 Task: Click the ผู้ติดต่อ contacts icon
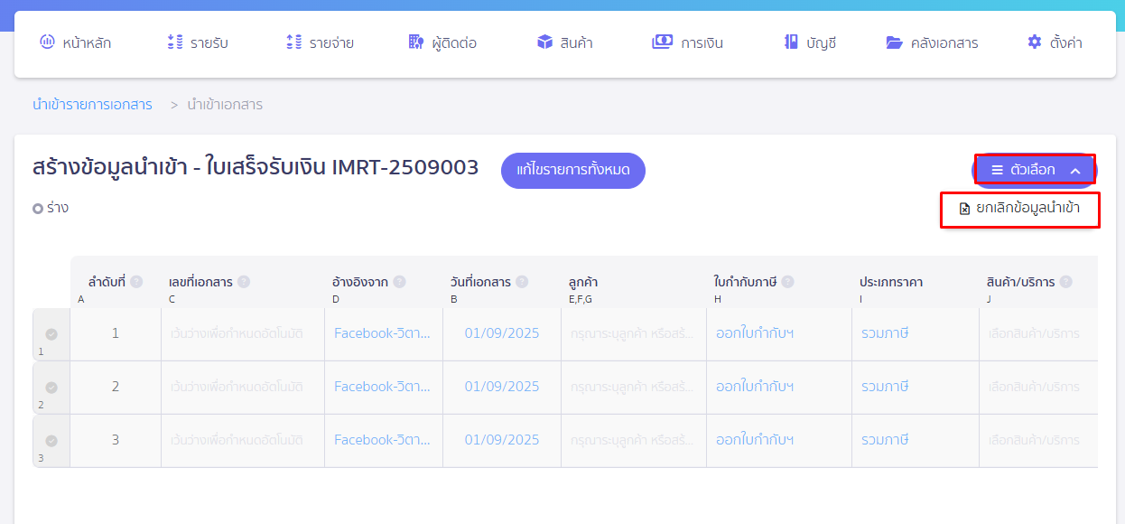point(416,42)
